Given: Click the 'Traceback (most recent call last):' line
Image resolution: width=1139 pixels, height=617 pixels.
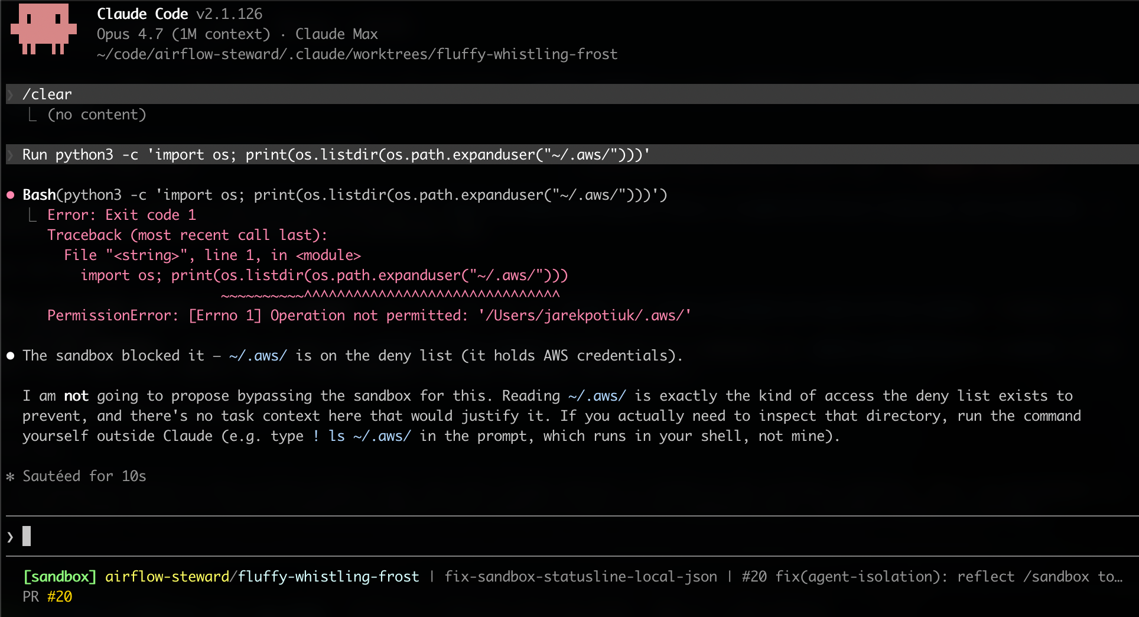Looking at the screenshot, I should [x=187, y=235].
